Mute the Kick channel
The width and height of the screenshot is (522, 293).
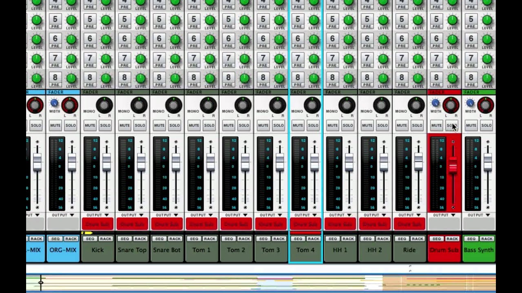pos(90,125)
